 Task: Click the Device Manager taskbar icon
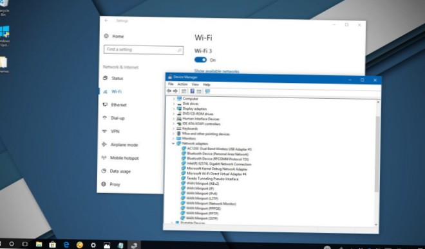point(134,246)
